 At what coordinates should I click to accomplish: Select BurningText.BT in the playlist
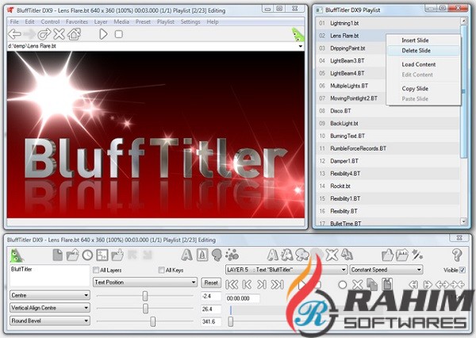pos(388,136)
